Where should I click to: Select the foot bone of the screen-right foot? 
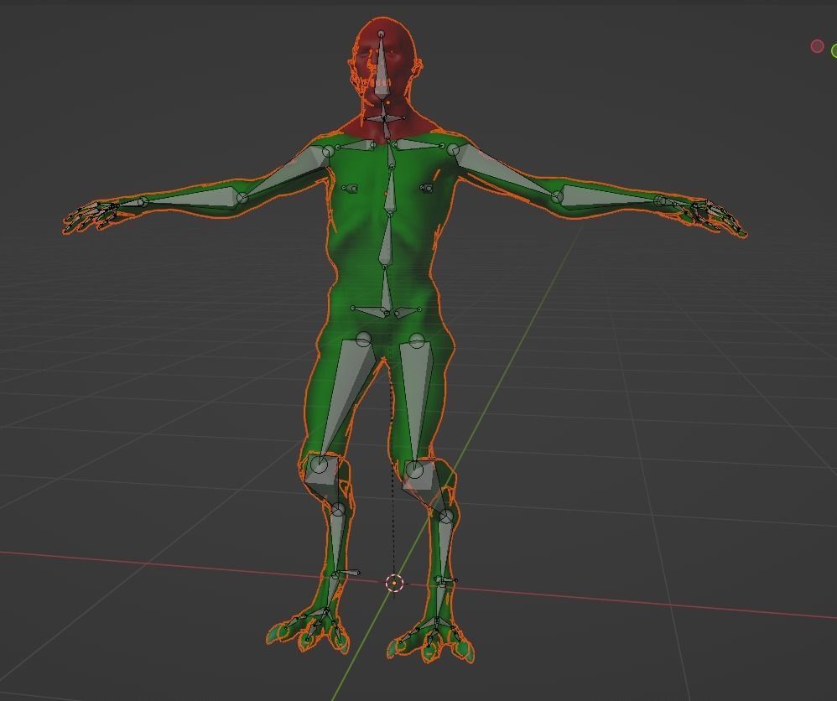tap(439, 600)
